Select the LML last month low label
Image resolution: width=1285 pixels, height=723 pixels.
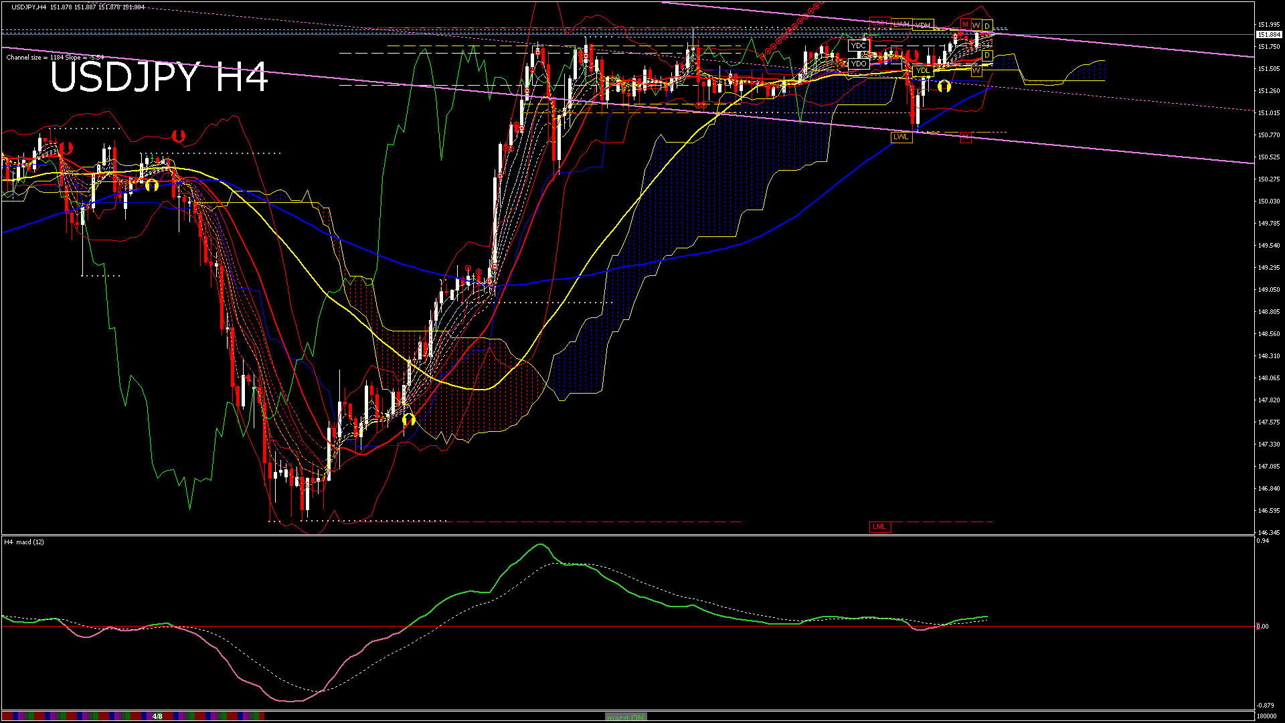879,527
